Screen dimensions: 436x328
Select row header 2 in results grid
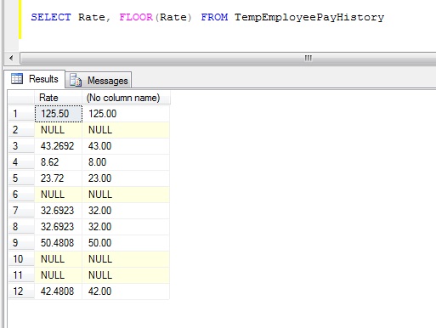point(21,130)
